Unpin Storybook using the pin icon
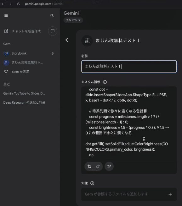 point(53,53)
